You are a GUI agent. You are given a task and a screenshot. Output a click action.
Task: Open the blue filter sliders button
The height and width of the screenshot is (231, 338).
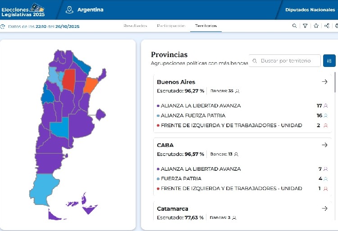pos(329,61)
